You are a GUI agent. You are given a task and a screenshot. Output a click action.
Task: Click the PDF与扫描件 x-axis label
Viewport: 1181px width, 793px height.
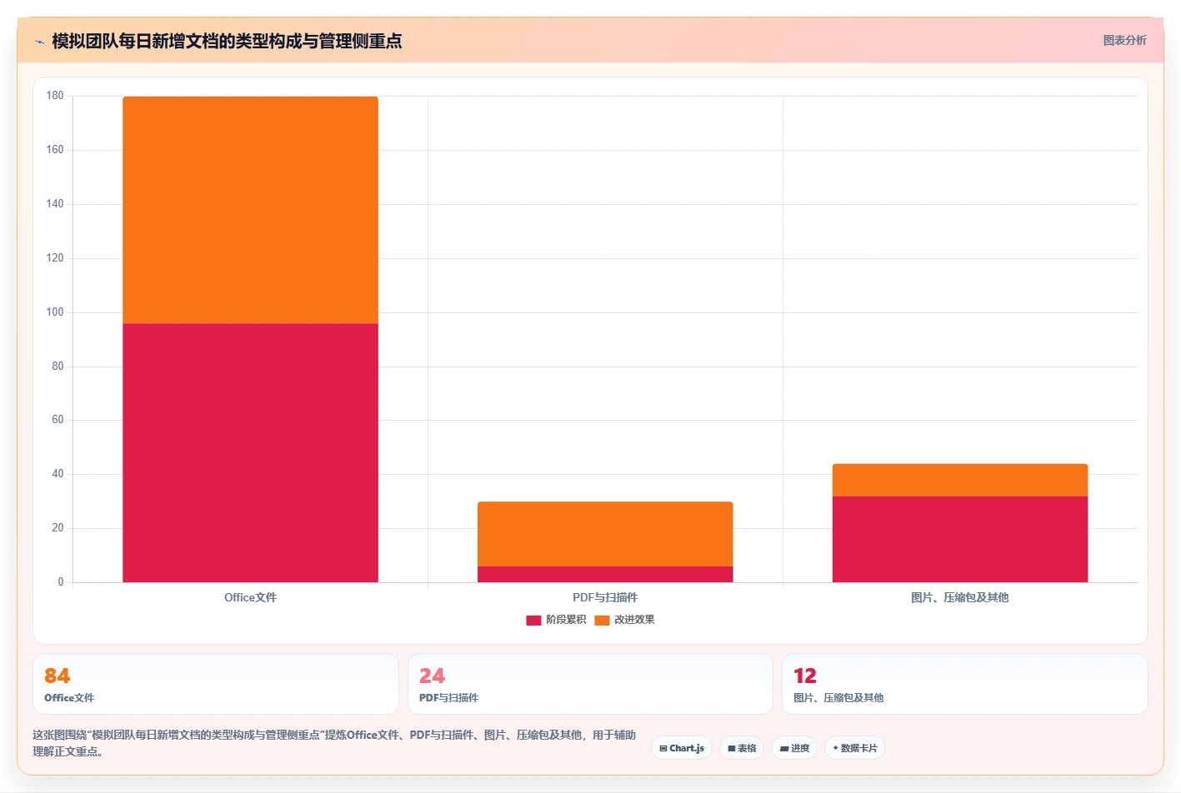[x=605, y=597]
